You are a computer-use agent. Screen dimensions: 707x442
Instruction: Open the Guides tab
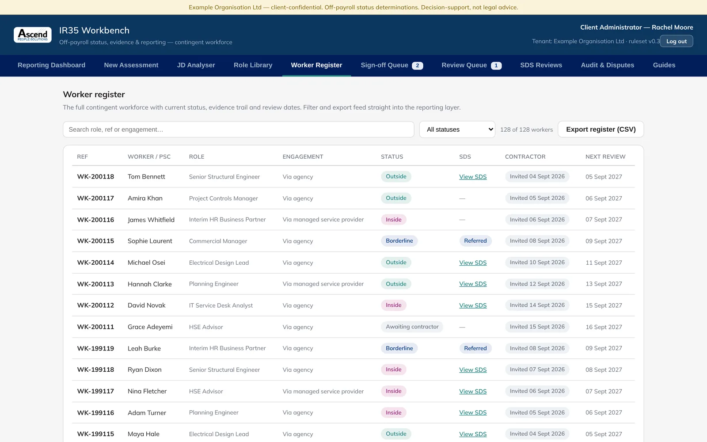(664, 65)
